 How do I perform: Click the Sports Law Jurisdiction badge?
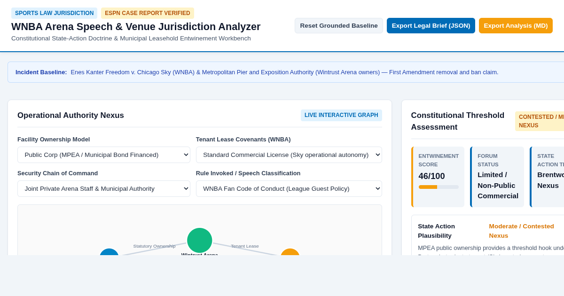[x=54, y=13]
